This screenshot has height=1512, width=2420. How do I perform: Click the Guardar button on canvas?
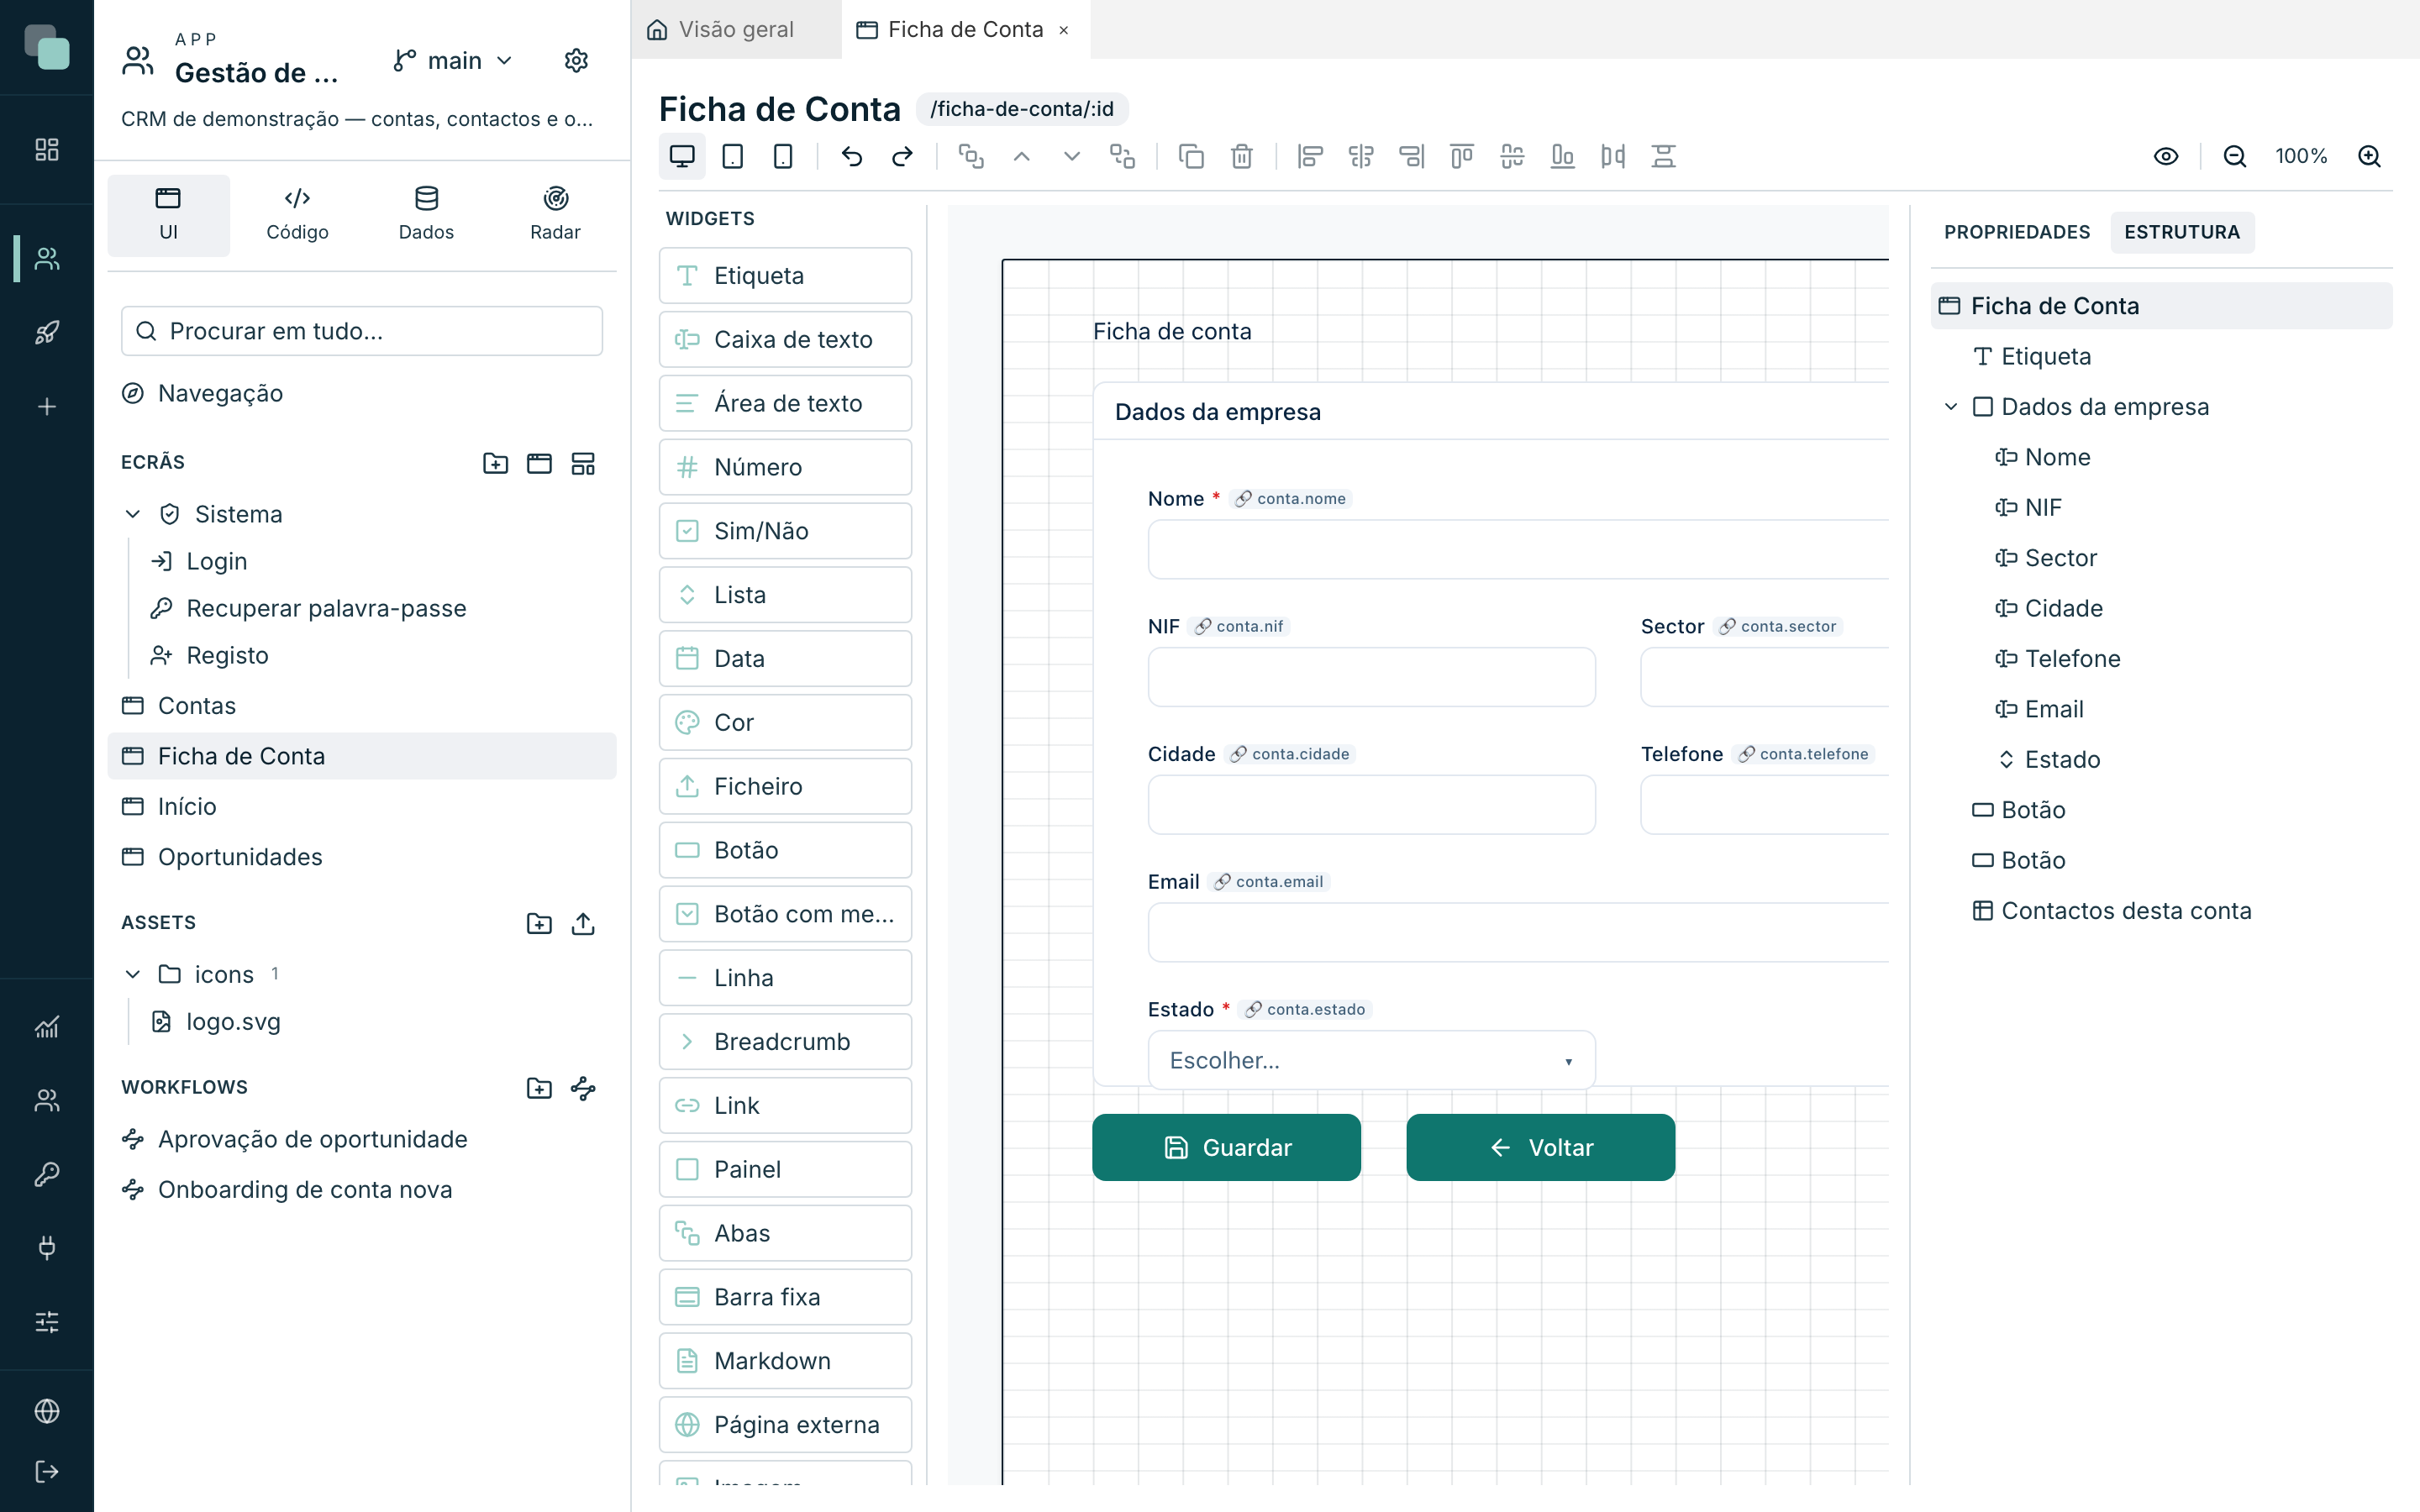tap(1226, 1147)
